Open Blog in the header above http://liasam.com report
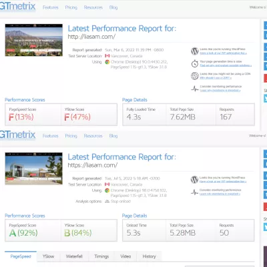267x267 pixels. pyautogui.click(x=113, y=7)
